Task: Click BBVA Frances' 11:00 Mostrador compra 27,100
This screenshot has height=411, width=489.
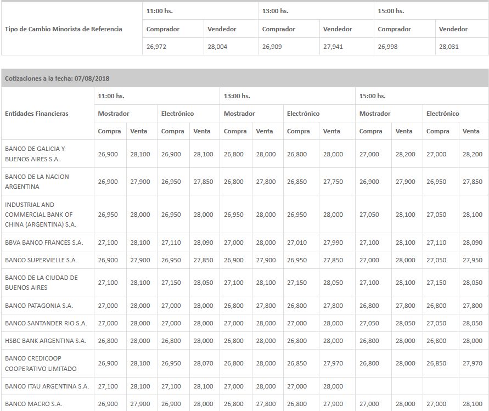Action: coord(108,243)
